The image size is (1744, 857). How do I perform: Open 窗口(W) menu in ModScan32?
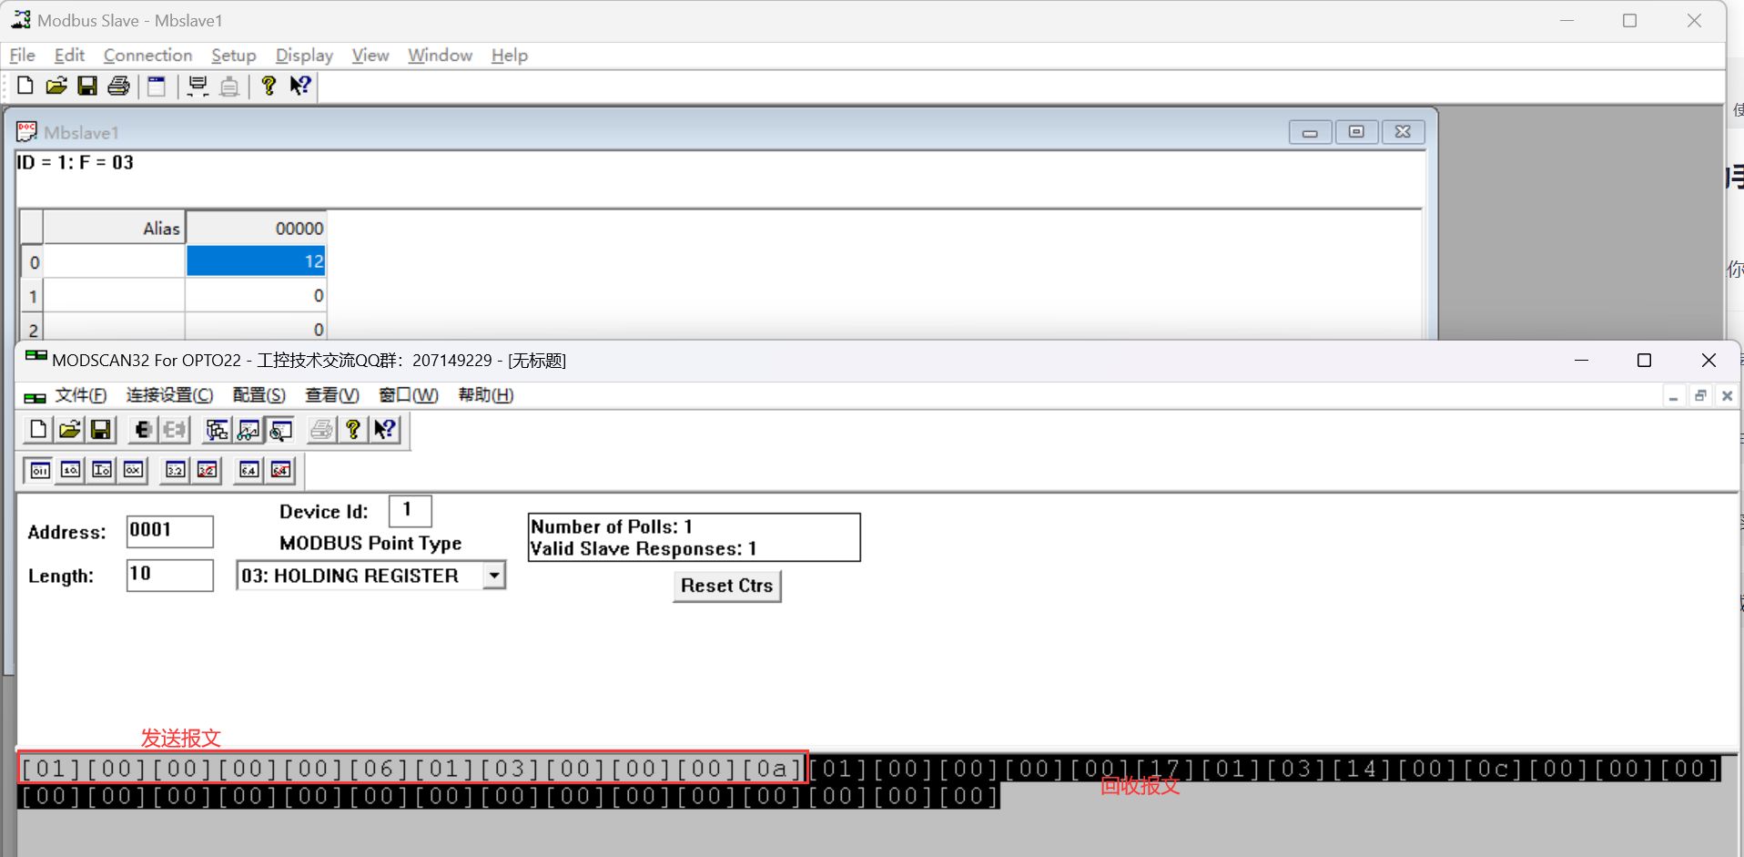pos(408,395)
